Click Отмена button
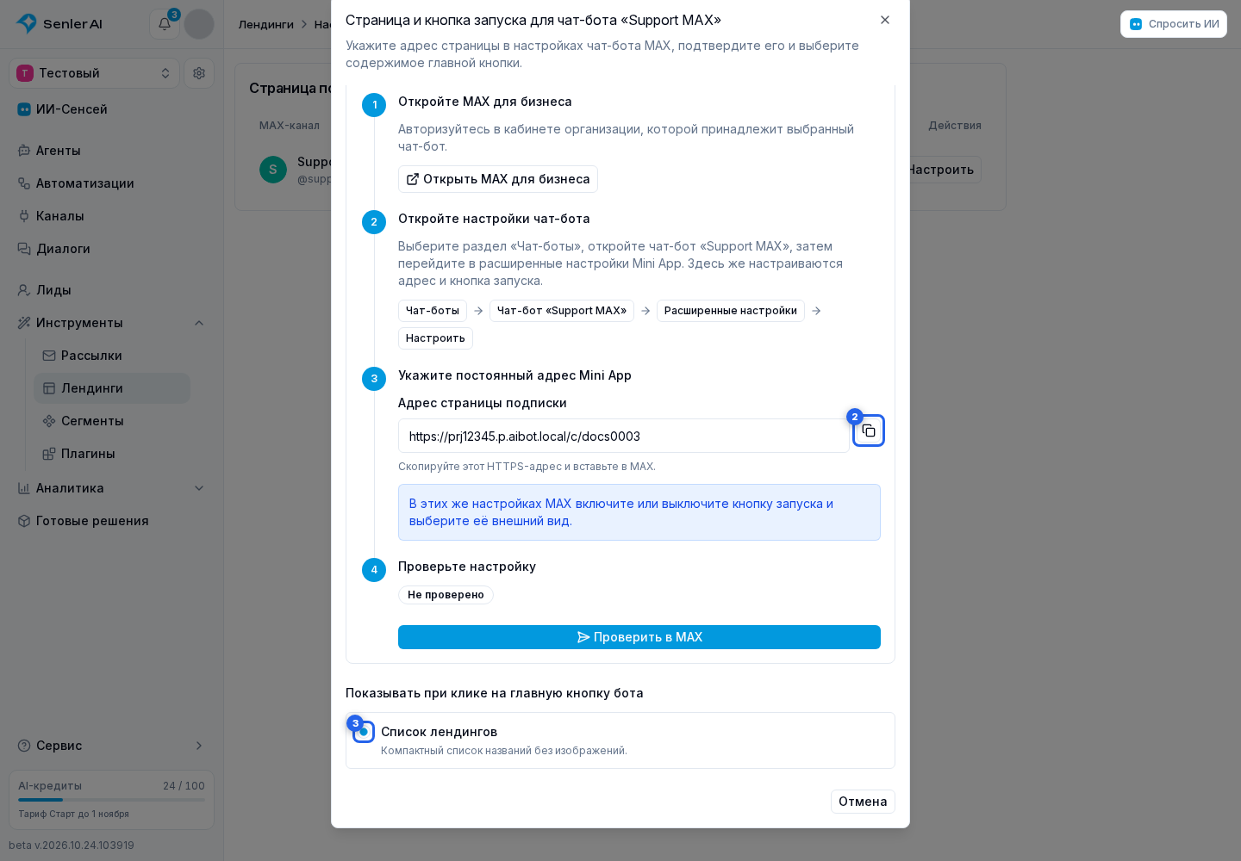 [863, 802]
